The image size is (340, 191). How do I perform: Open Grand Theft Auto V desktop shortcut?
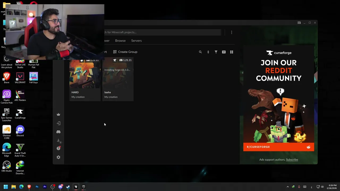(20, 150)
